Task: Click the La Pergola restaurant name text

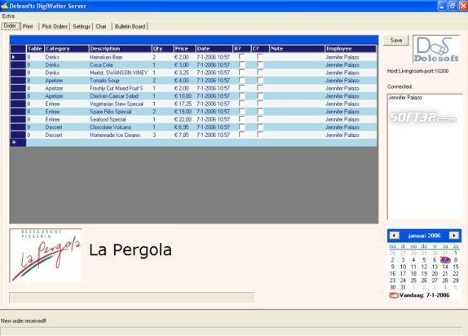Action: (130, 250)
